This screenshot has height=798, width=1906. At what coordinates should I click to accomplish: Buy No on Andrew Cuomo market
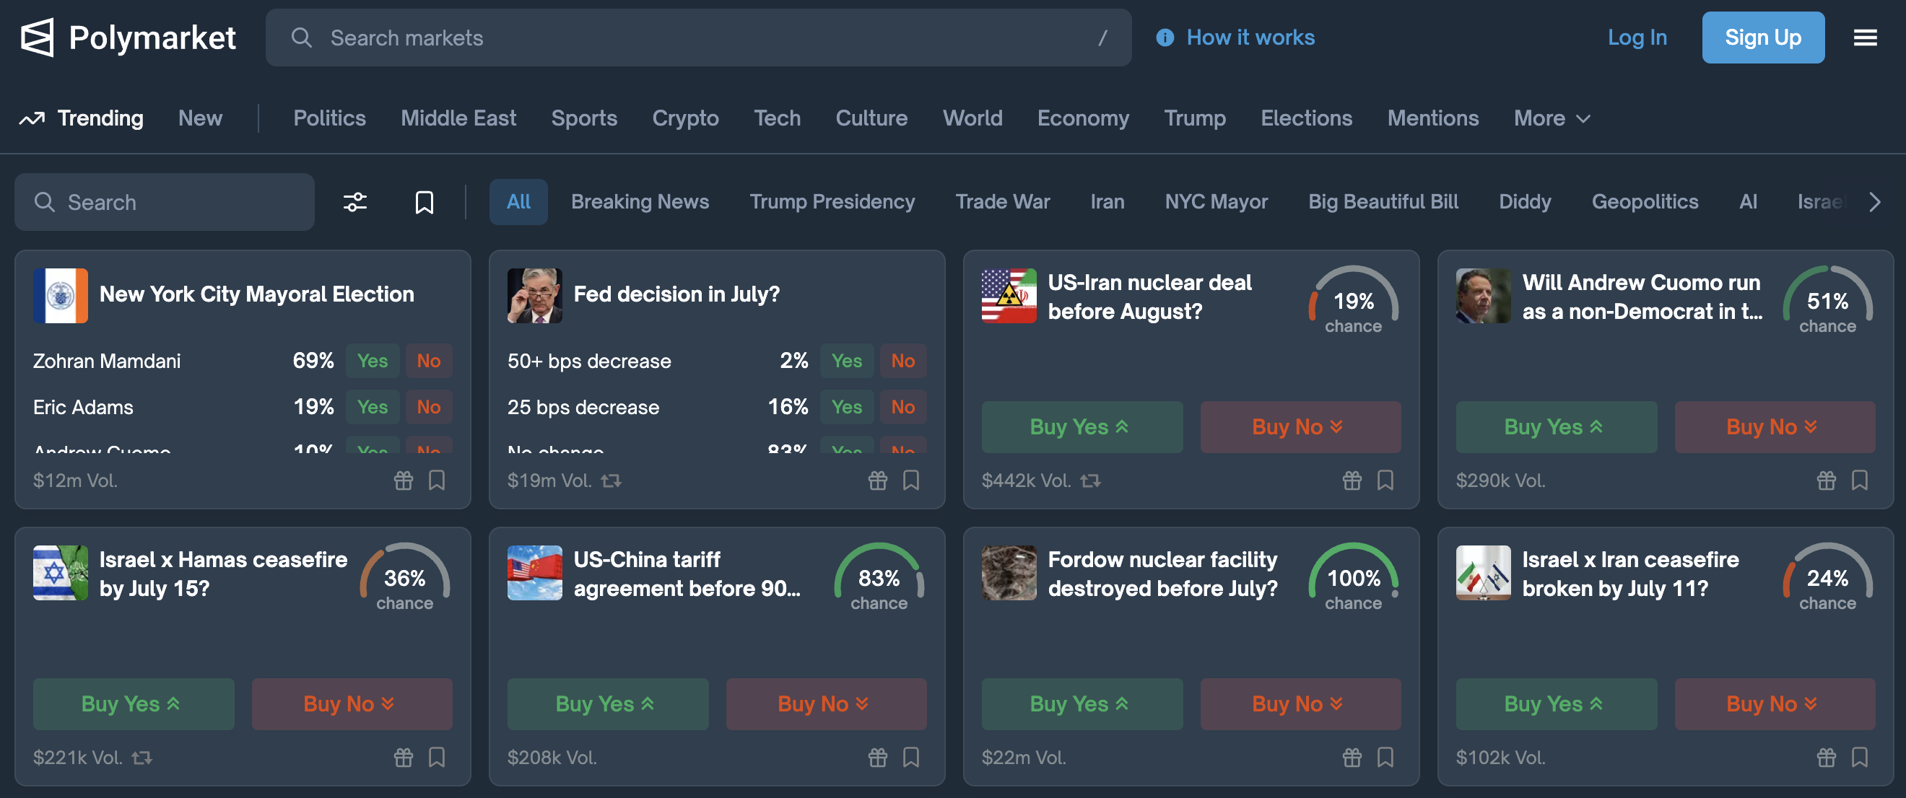pos(1775,426)
